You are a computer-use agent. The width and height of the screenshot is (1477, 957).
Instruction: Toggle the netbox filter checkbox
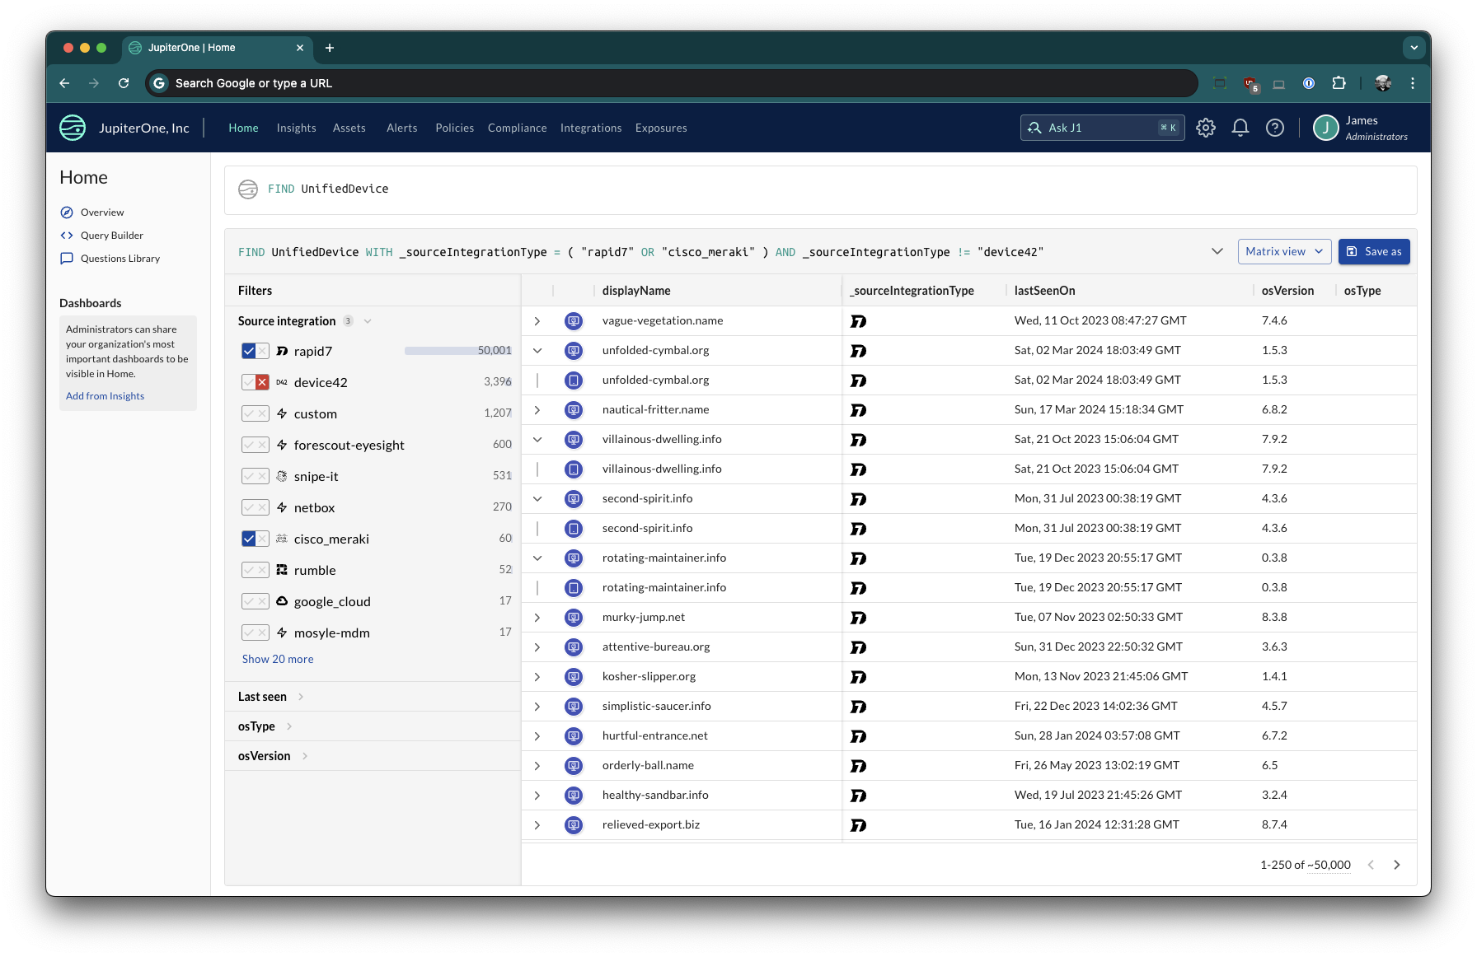(x=256, y=507)
